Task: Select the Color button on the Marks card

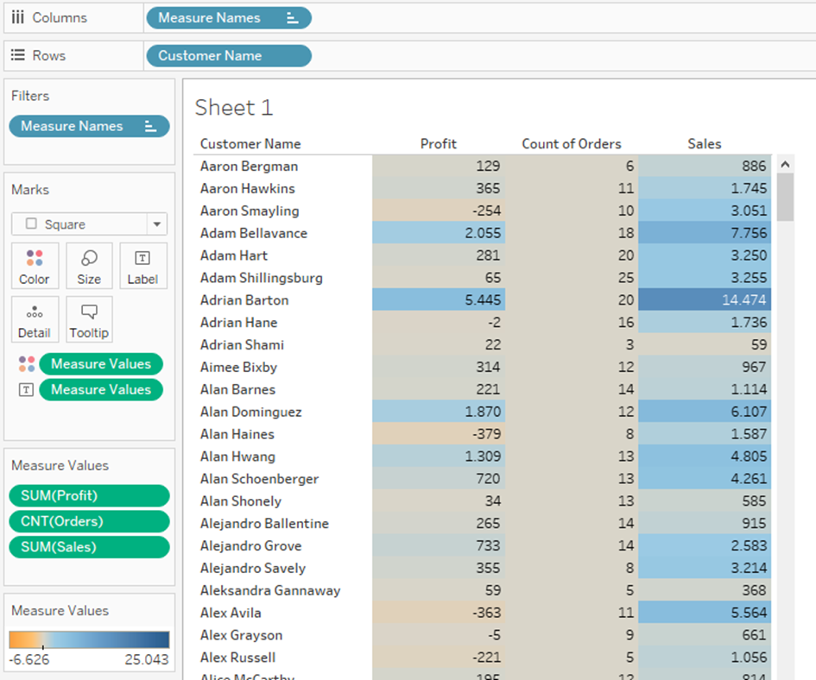Action: [35, 266]
